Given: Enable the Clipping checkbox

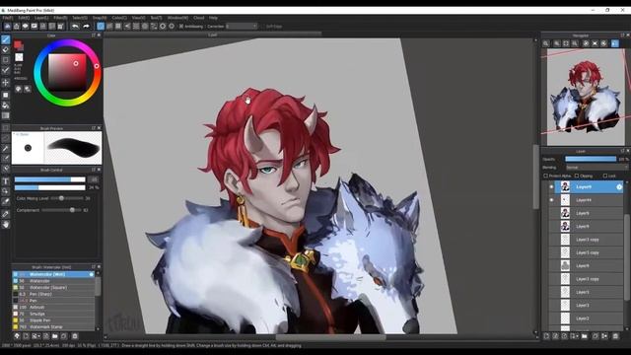Looking at the screenshot, I should point(576,176).
